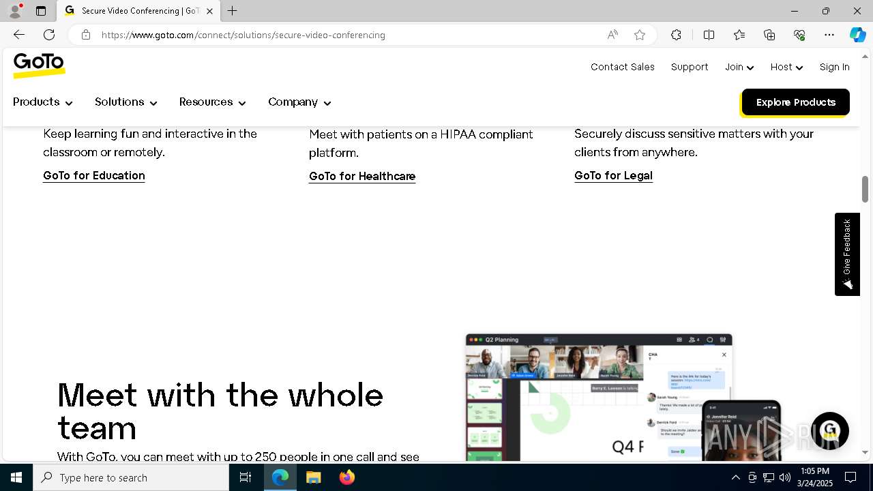Expand the Host dropdown
The width and height of the screenshot is (873, 491).
786,67
